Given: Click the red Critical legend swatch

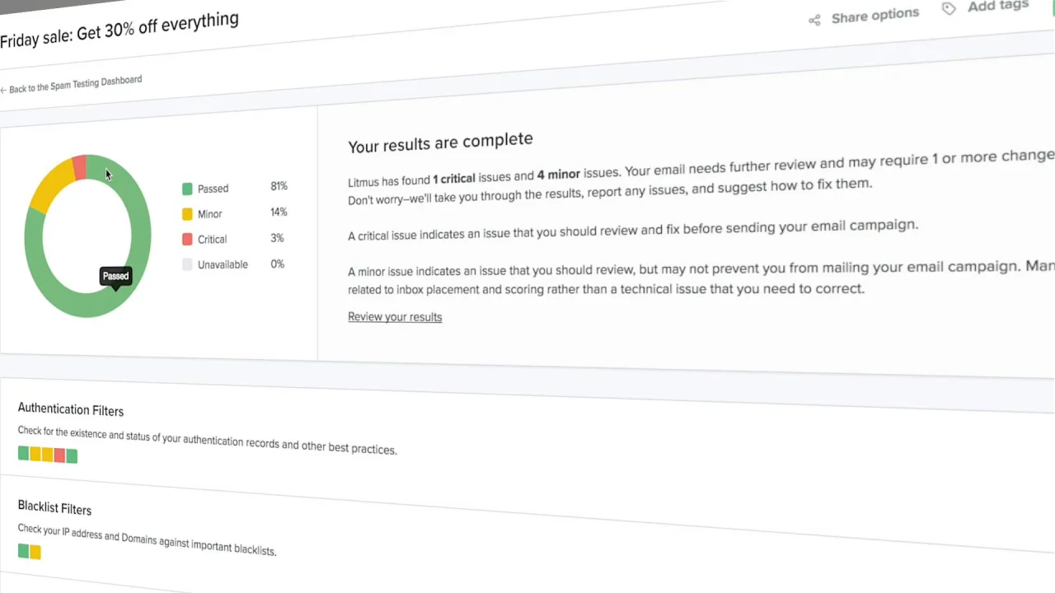Looking at the screenshot, I should pyautogui.click(x=187, y=239).
